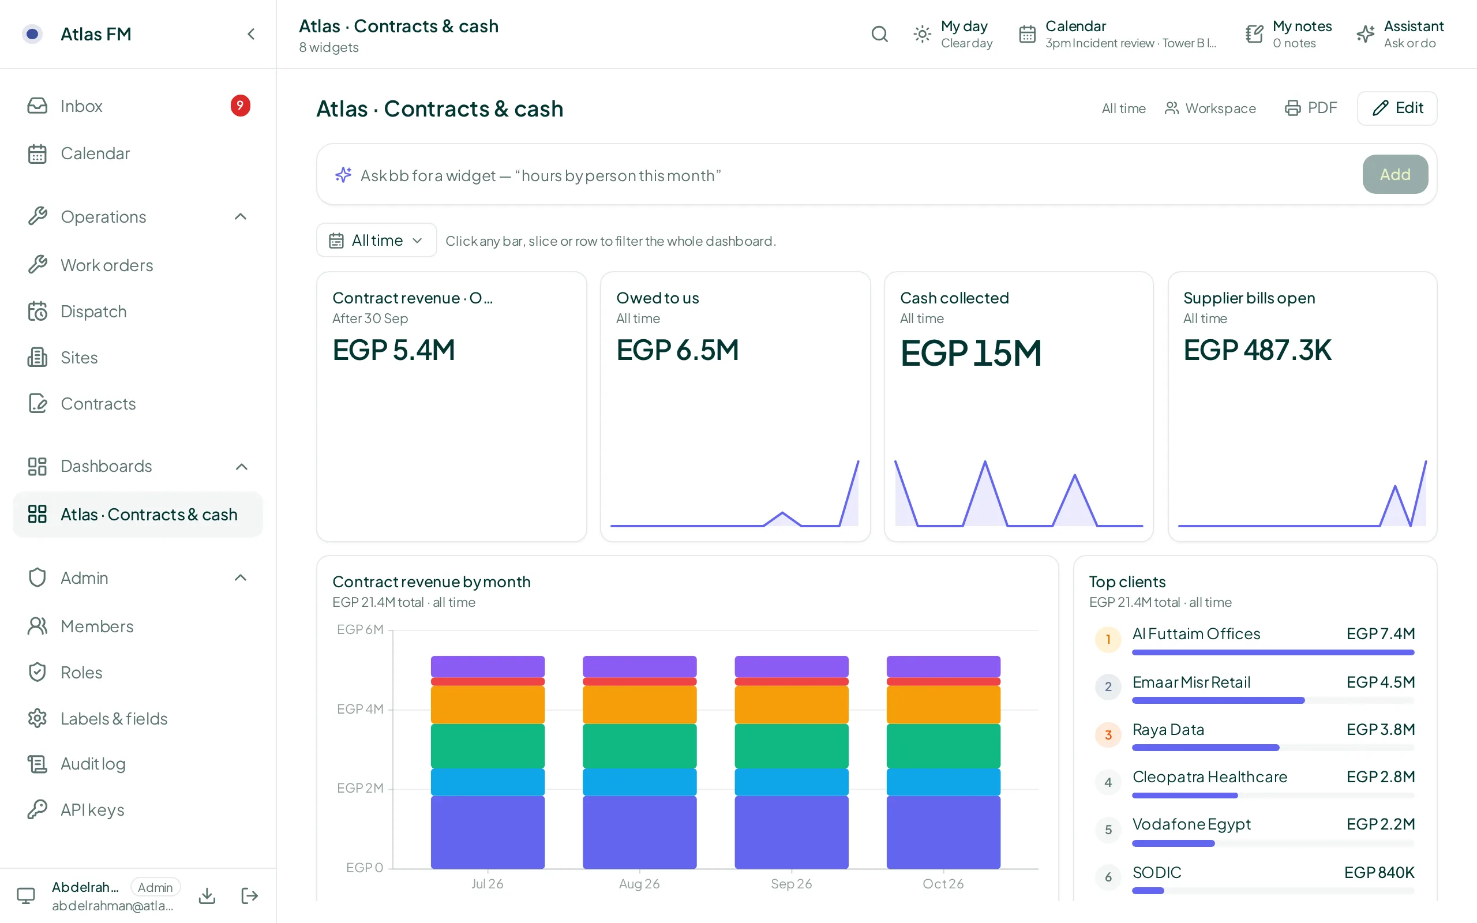Click the Admin role badge

[155, 887]
